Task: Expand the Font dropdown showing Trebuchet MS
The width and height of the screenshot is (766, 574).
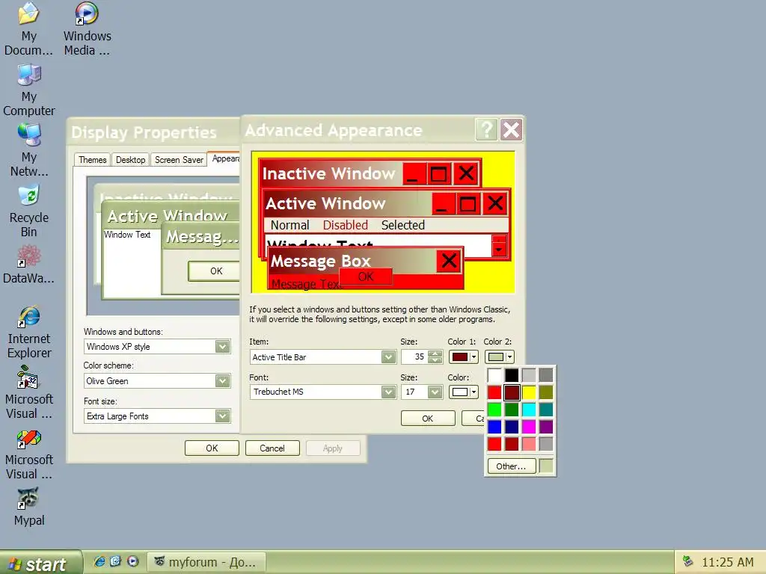Action: click(x=388, y=392)
